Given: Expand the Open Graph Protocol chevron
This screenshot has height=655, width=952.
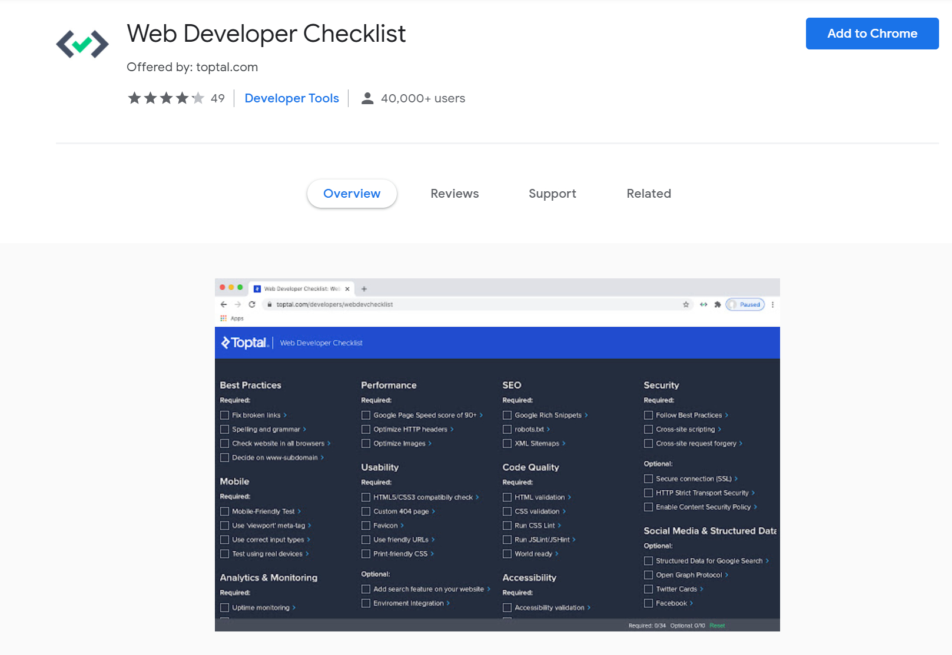Looking at the screenshot, I should pyautogui.click(x=727, y=575).
